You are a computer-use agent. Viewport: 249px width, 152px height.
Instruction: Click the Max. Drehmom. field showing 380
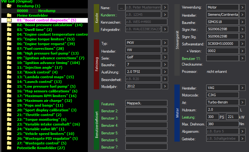click(x=223, y=124)
